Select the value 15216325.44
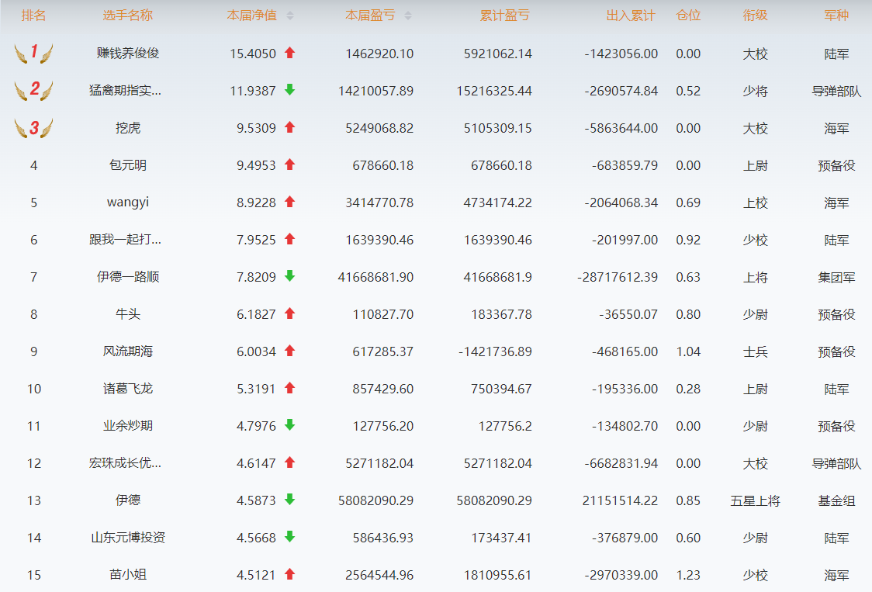 pyautogui.click(x=494, y=92)
